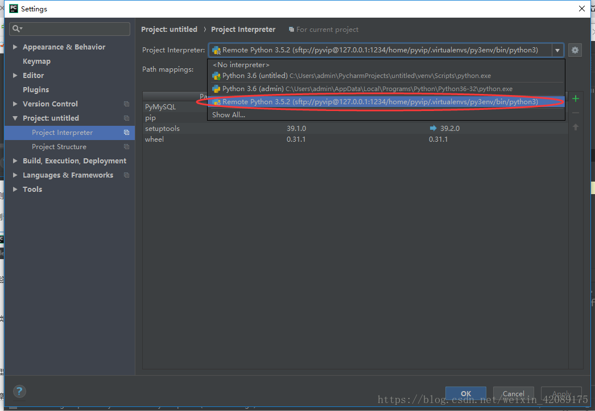Click wheel installed version 0.31.1
The height and width of the screenshot is (411, 595).
296,139
